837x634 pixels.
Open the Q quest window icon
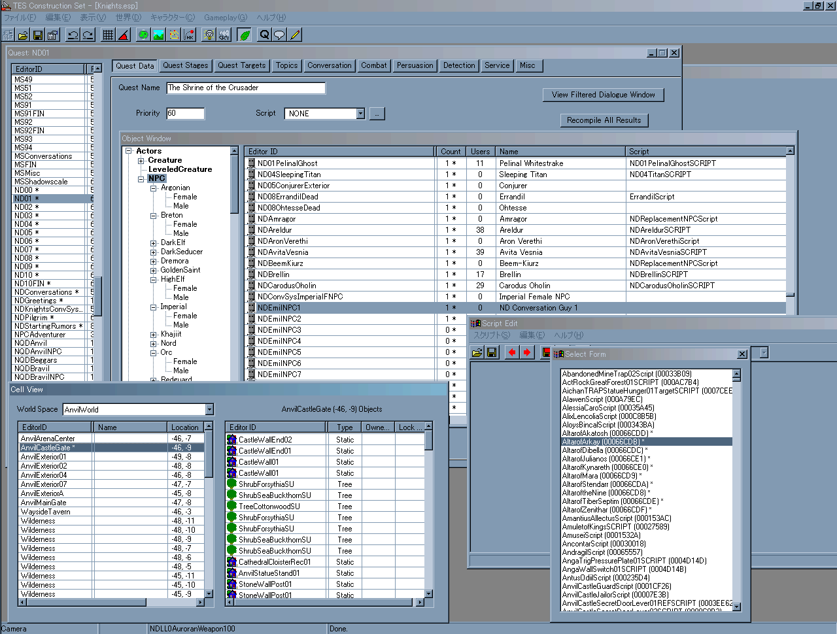click(264, 35)
